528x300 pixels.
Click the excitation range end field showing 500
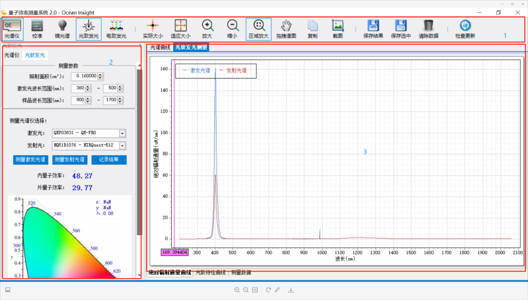click(x=110, y=88)
